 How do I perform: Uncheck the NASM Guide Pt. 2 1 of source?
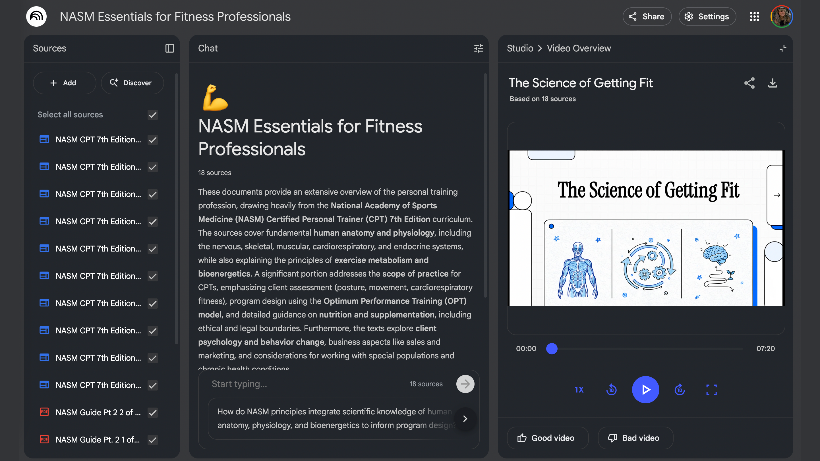(x=153, y=440)
